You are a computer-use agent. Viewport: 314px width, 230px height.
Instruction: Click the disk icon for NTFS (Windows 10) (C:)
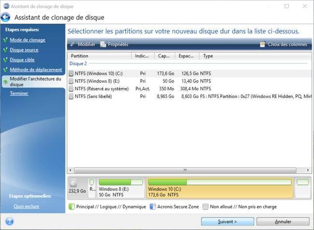[x=71, y=73]
